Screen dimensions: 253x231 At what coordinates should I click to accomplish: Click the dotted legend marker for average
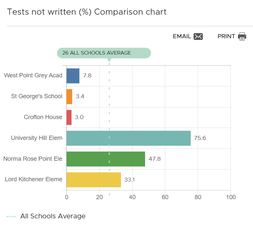pos(11,216)
